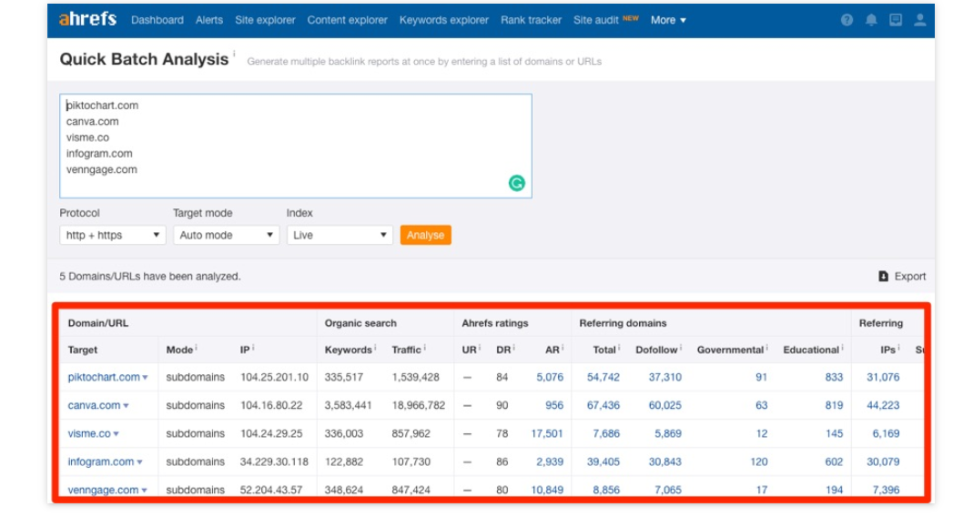Click venngage AR value 10,849
Viewport: 953px width, 517px height.
pyautogui.click(x=547, y=490)
